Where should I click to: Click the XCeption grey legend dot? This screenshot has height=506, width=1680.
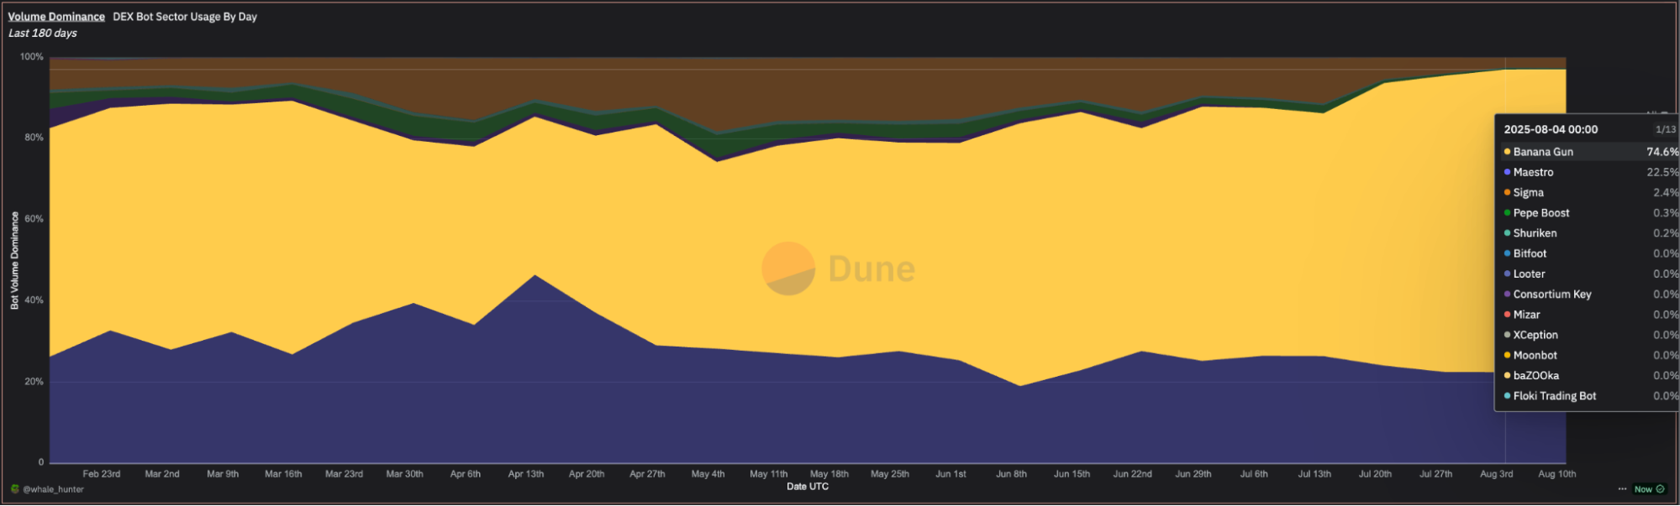[1507, 335]
